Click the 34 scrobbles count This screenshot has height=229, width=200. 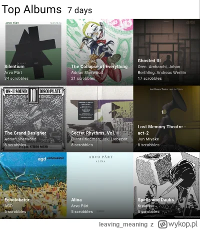[16, 78]
